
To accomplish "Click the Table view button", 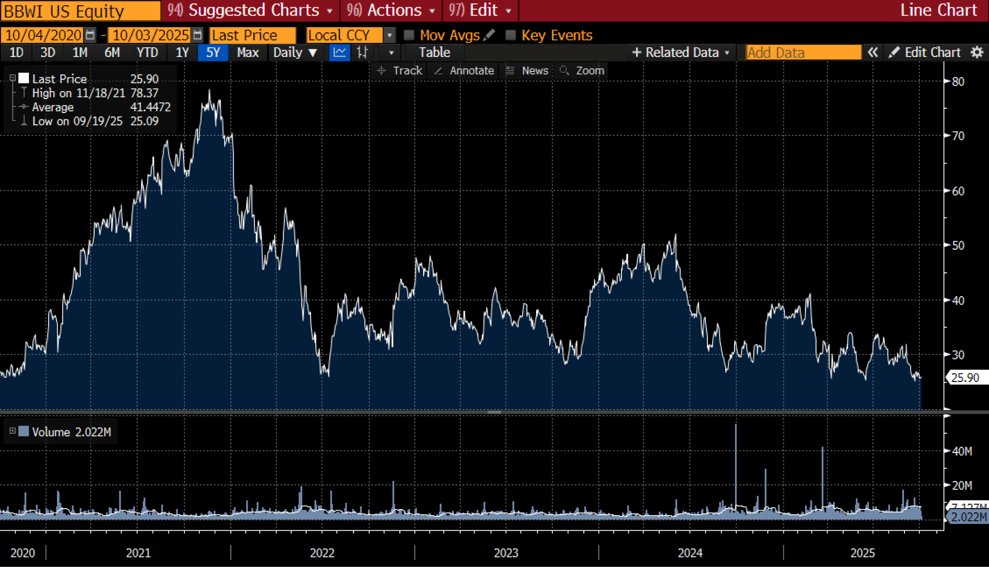I will tap(434, 52).
